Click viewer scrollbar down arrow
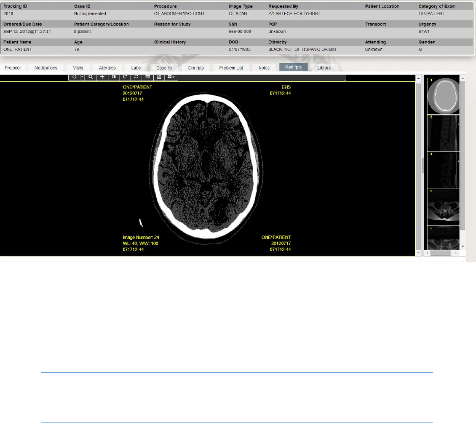The width and height of the screenshot is (476, 423). click(x=418, y=253)
